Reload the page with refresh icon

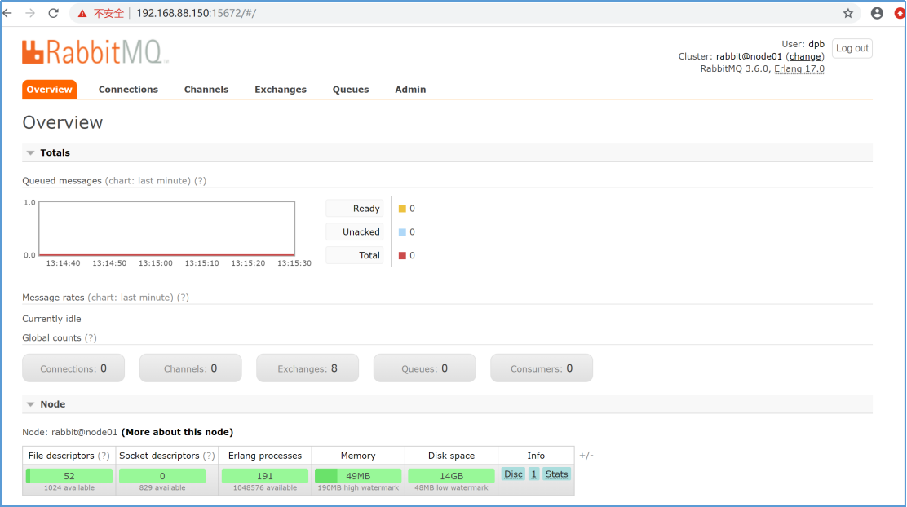(53, 13)
